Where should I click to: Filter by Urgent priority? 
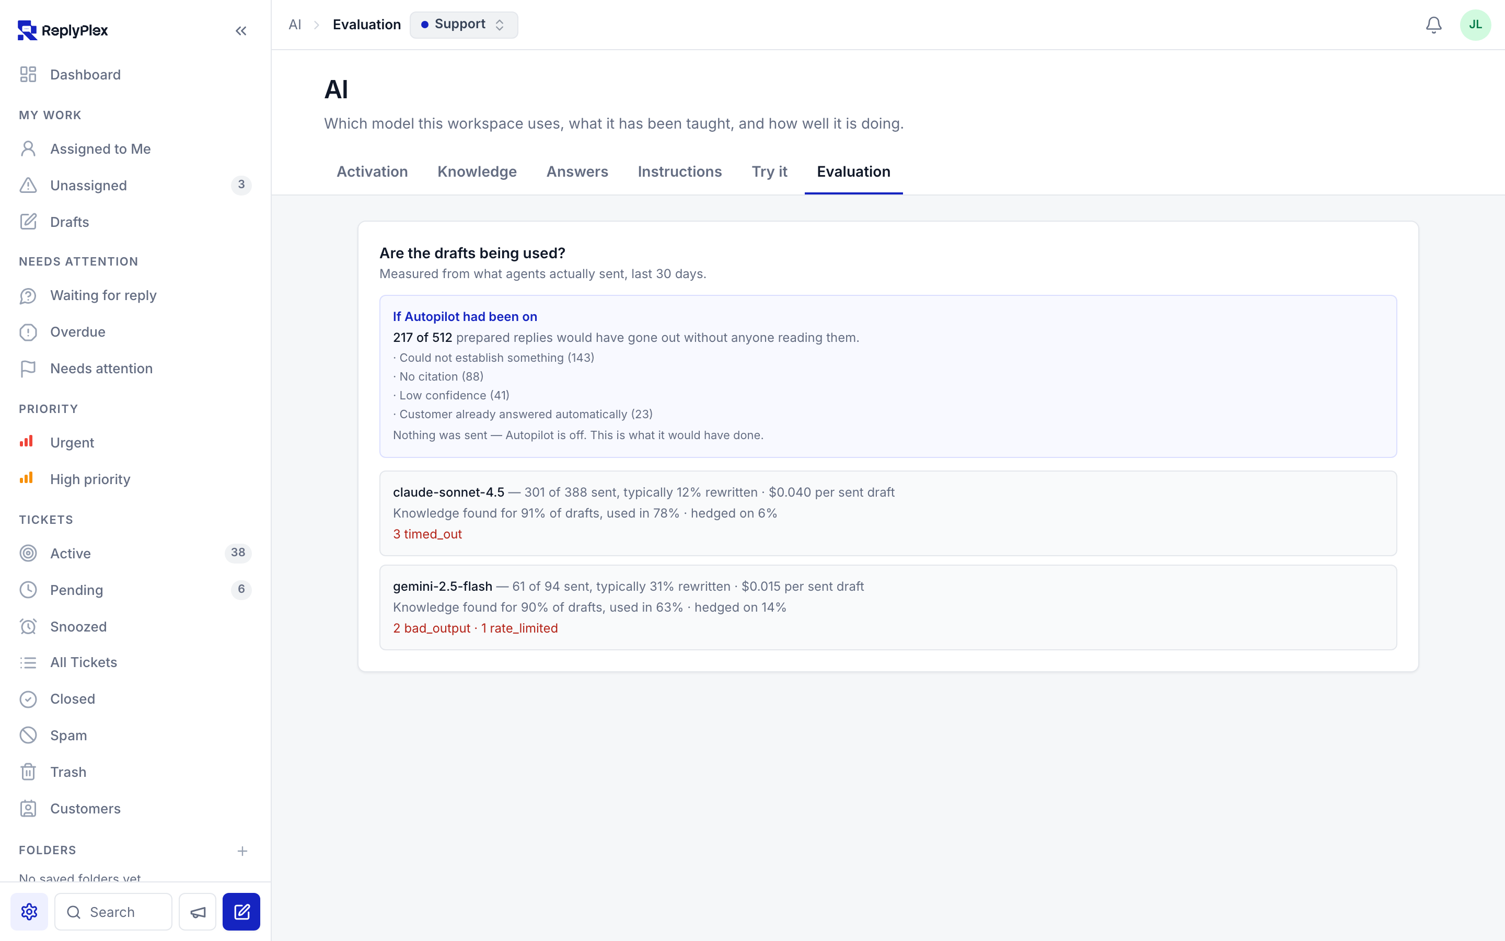pos(135,442)
